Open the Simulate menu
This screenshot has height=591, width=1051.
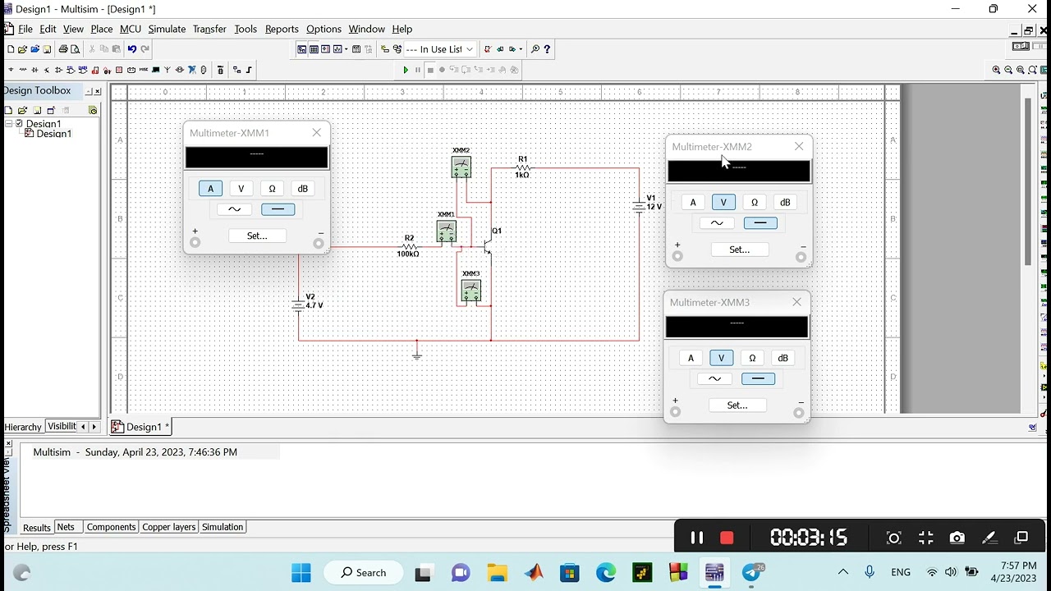point(167,29)
